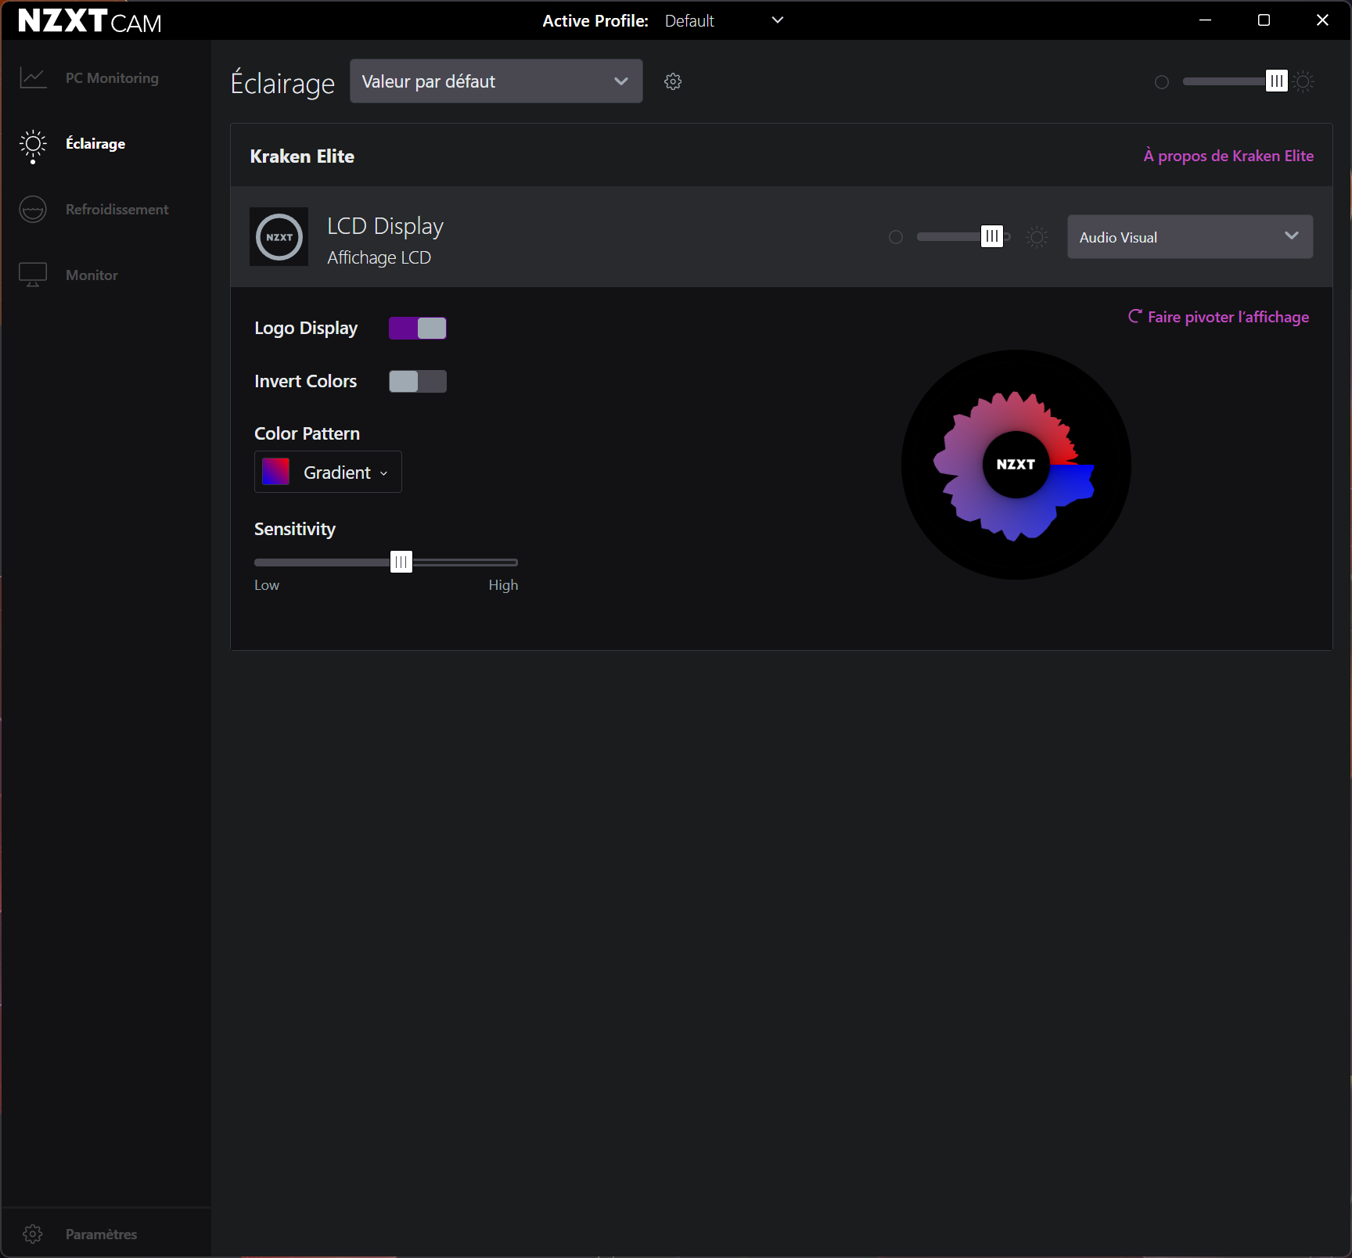Click the Sensitivity slider handle
Image resolution: width=1352 pixels, height=1258 pixels.
pyautogui.click(x=401, y=562)
